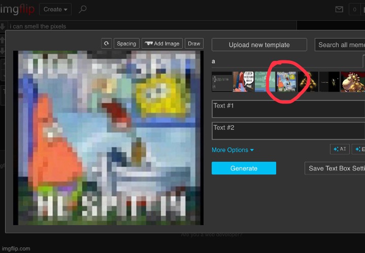Select the circled He Spittin template thumbnail
This screenshot has height=253, width=365.
[x=287, y=81]
